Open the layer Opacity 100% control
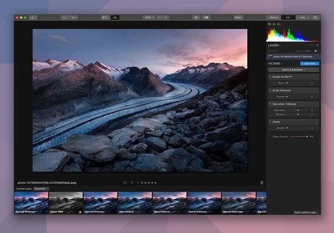This screenshot has height=233, width=334. [304, 51]
